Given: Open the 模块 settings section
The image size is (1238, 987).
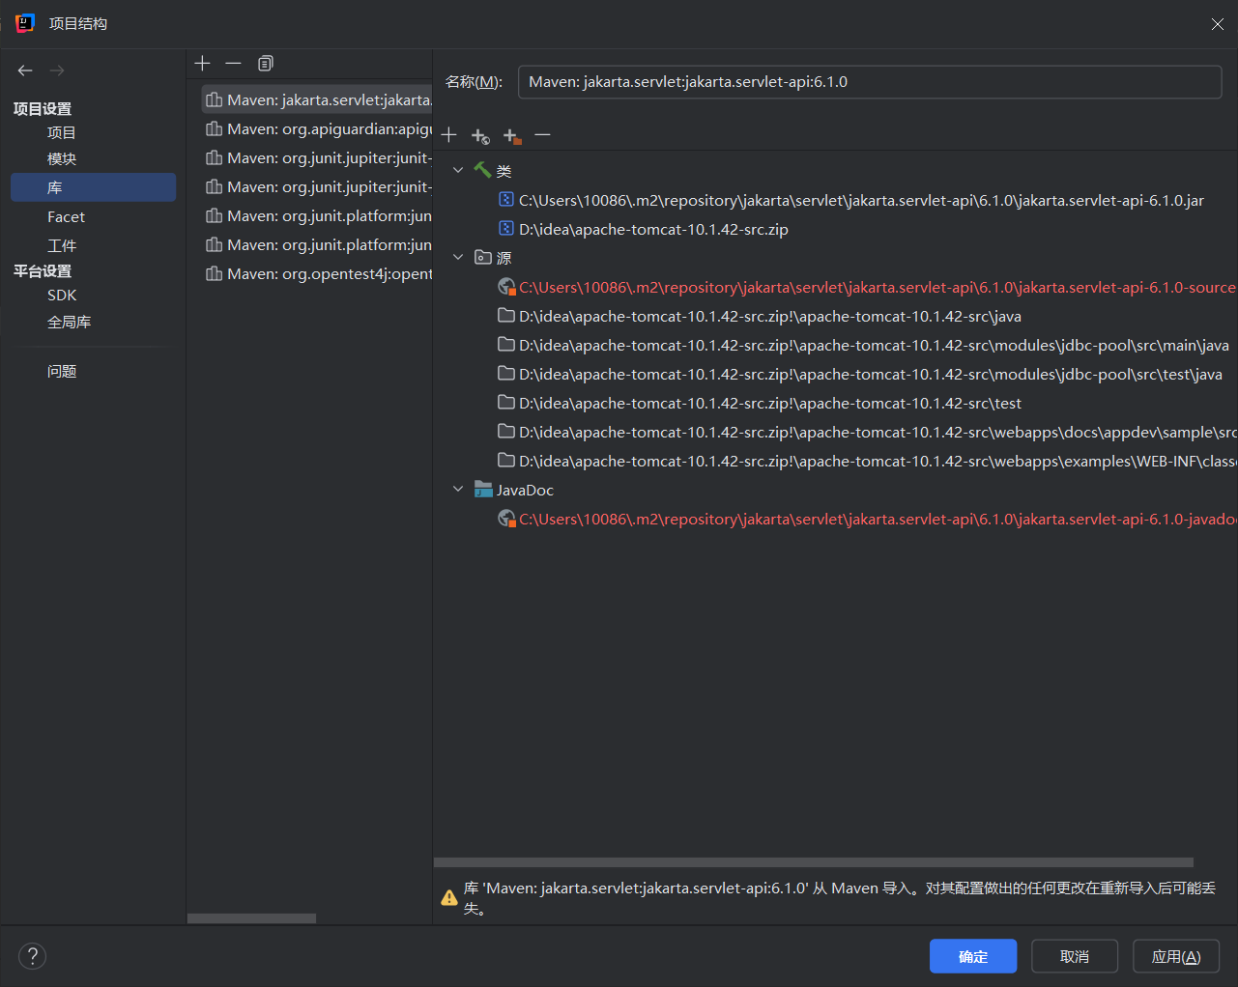Looking at the screenshot, I should (x=62, y=159).
